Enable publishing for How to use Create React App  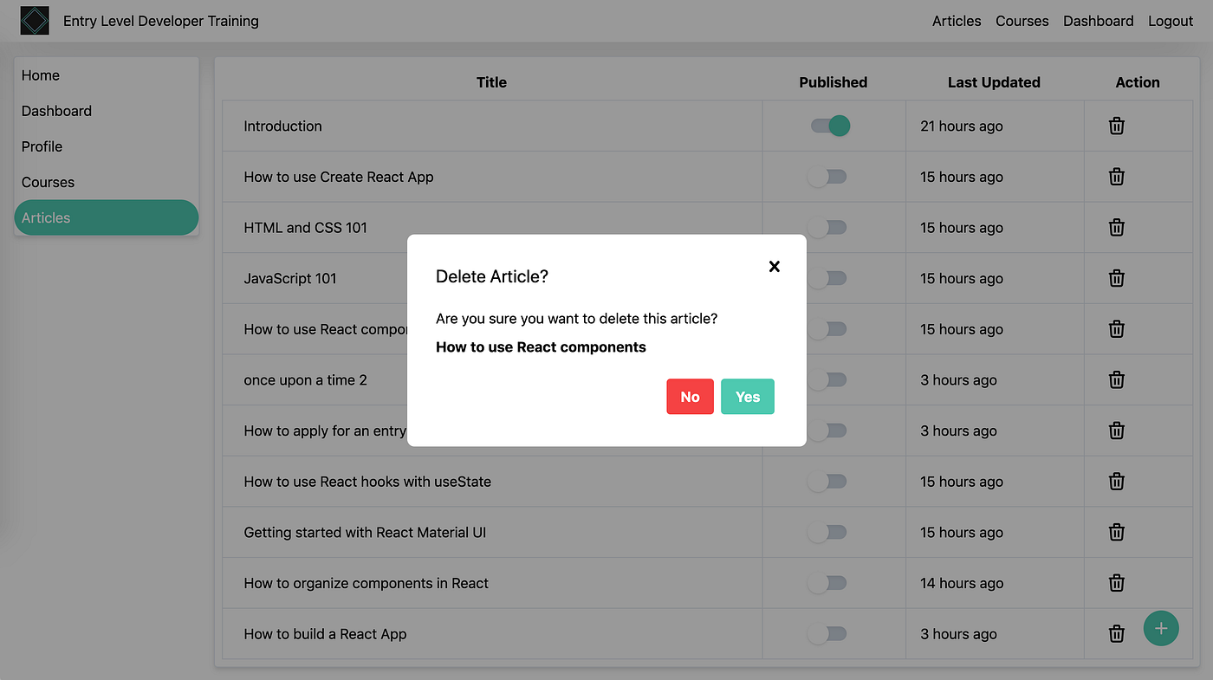pos(828,176)
